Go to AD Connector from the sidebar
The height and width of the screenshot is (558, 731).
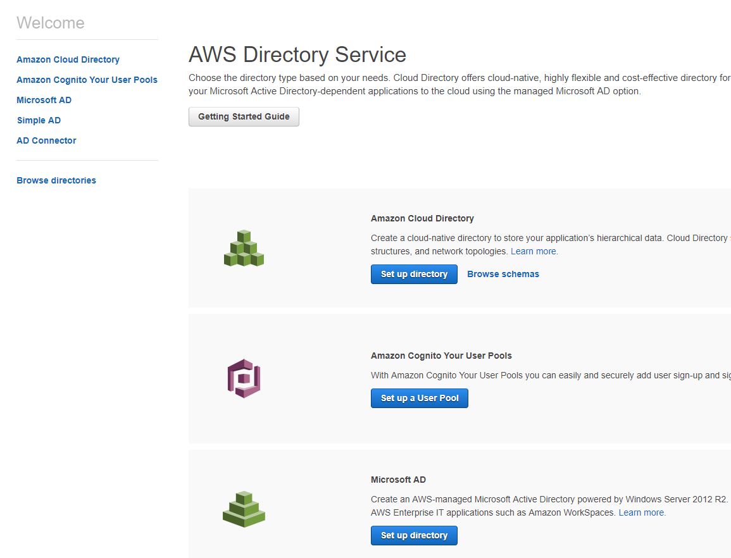[x=46, y=140]
